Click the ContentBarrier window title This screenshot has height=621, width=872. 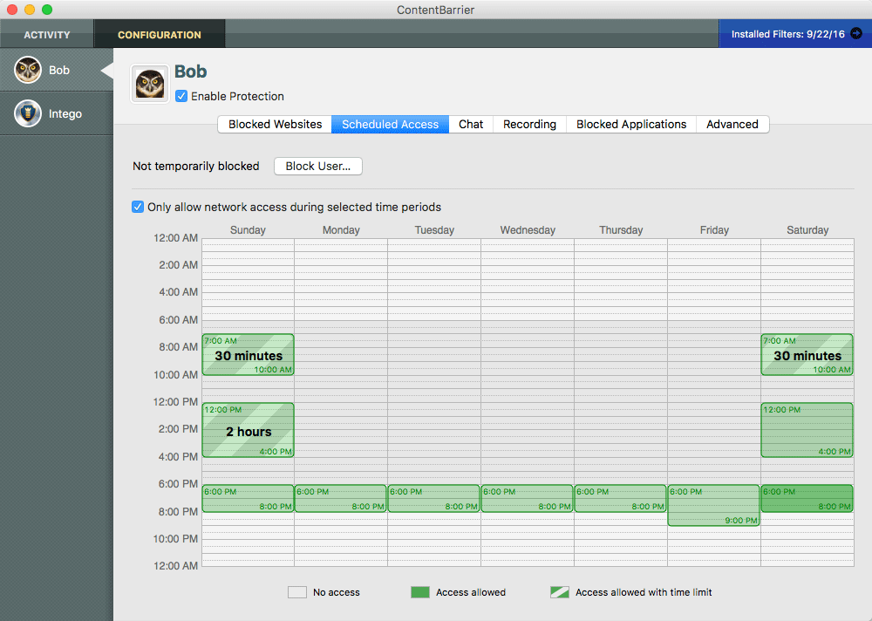pos(435,10)
